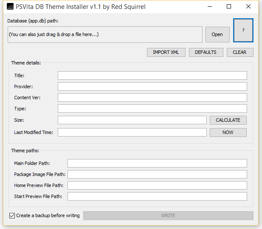Click into the Type input field
This screenshot has width=262, height=229.
pos(152,109)
